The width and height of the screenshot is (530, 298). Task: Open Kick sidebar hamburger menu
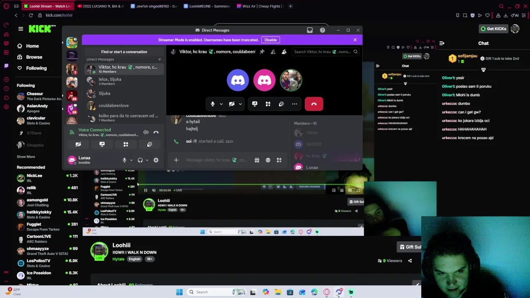click(21, 29)
